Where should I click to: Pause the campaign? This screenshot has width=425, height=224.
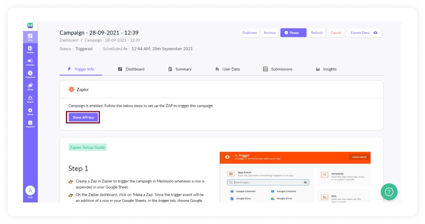293,32
